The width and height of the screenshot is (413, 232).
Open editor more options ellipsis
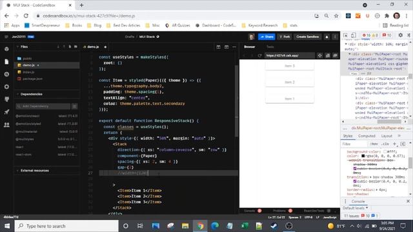click(234, 47)
